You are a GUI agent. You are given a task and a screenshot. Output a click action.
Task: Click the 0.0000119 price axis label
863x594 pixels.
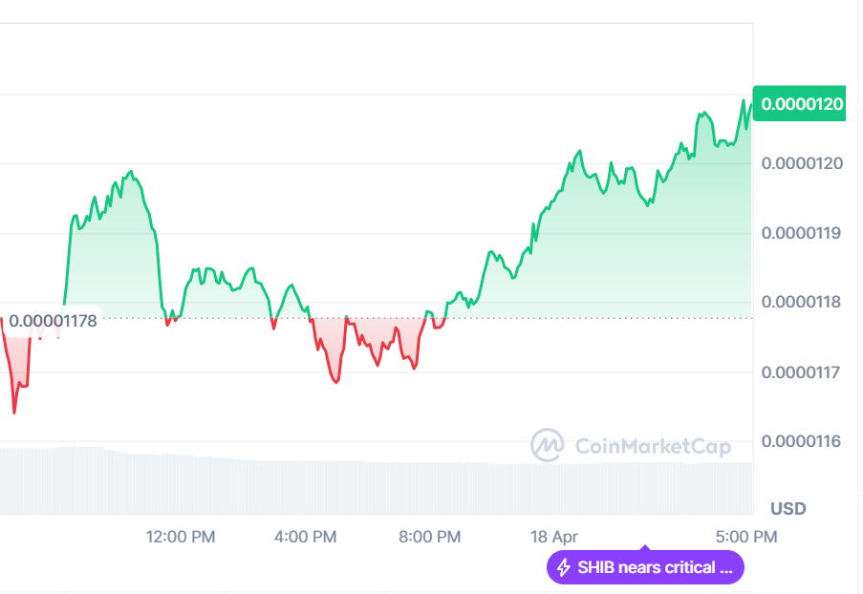pos(803,233)
